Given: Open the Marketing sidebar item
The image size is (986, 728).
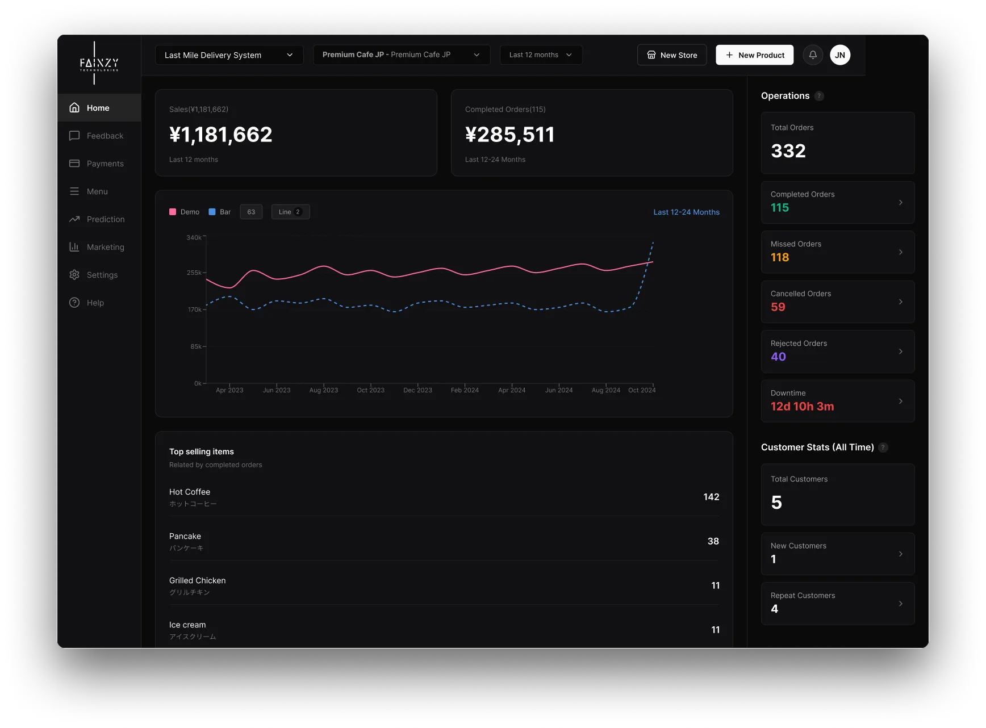Looking at the screenshot, I should pyautogui.click(x=105, y=247).
